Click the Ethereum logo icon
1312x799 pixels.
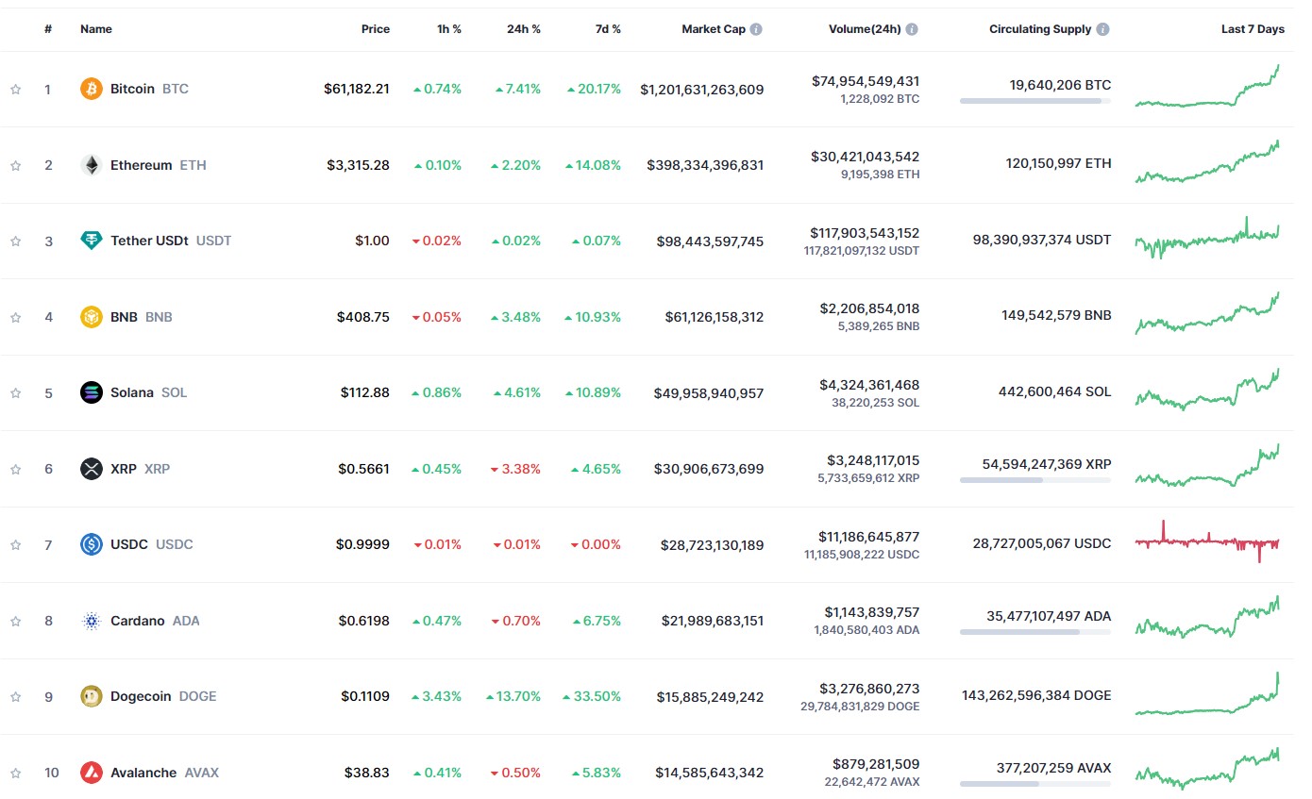point(92,165)
